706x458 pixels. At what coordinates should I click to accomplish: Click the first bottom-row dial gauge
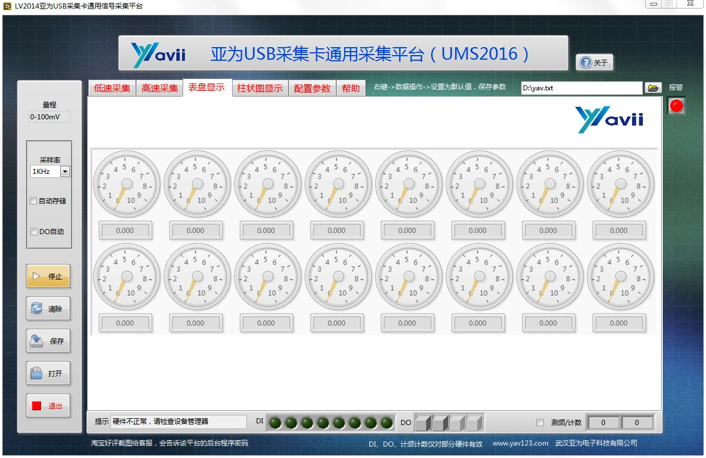pos(126,277)
